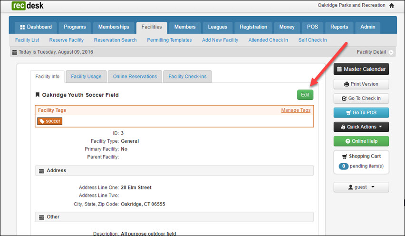Click the calendar icon beside today's date
This screenshot has height=236, width=405.
point(14,52)
